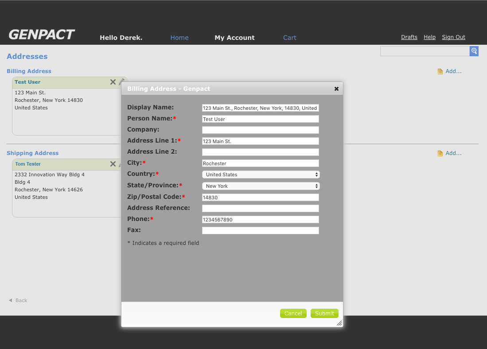Open the Cart page
487x349 pixels.
click(x=289, y=38)
